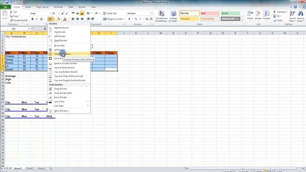Click Sort & Filter icon
The image size is (306, 172).
coord(292,14)
